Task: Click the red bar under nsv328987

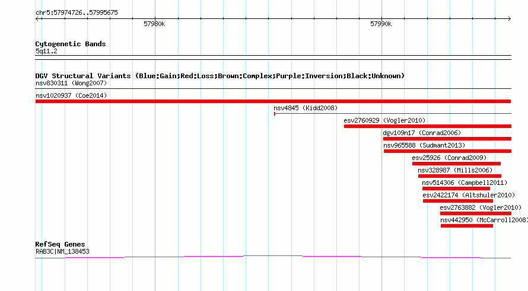Action: [460, 176]
